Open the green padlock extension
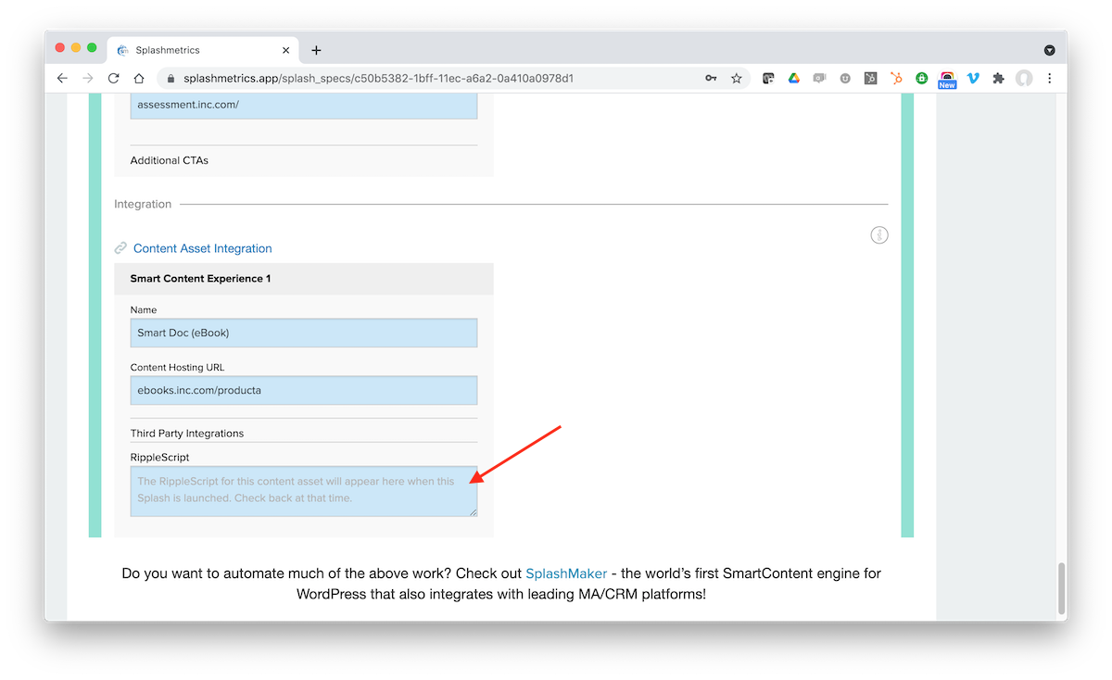 click(x=922, y=79)
